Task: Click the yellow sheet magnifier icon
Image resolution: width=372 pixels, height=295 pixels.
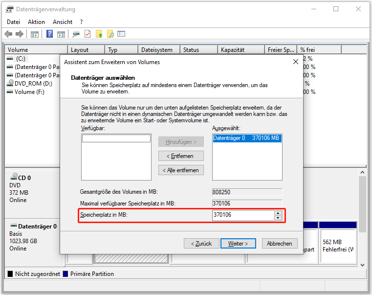Action: tap(110, 34)
